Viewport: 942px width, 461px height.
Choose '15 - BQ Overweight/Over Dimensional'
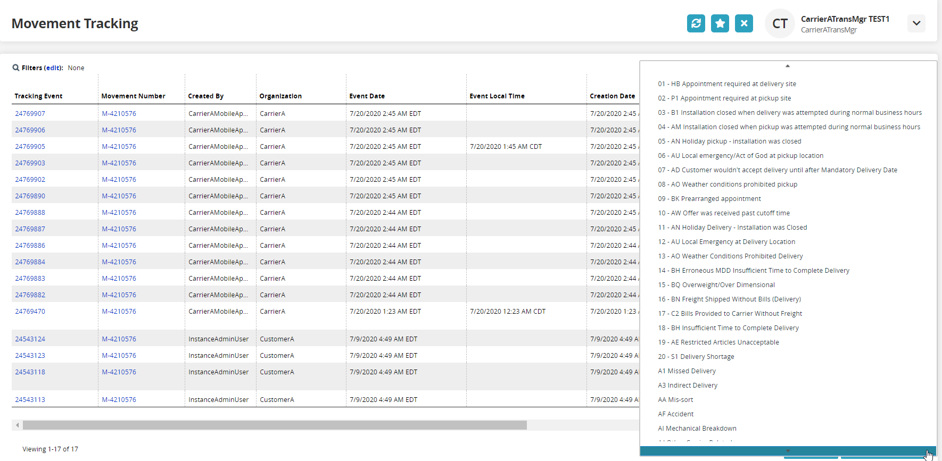[x=716, y=285]
